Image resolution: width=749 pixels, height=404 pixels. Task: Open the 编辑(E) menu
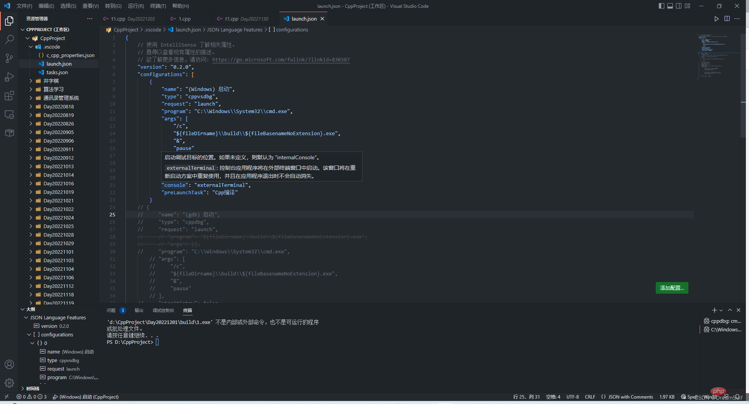click(x=46, y=6)
